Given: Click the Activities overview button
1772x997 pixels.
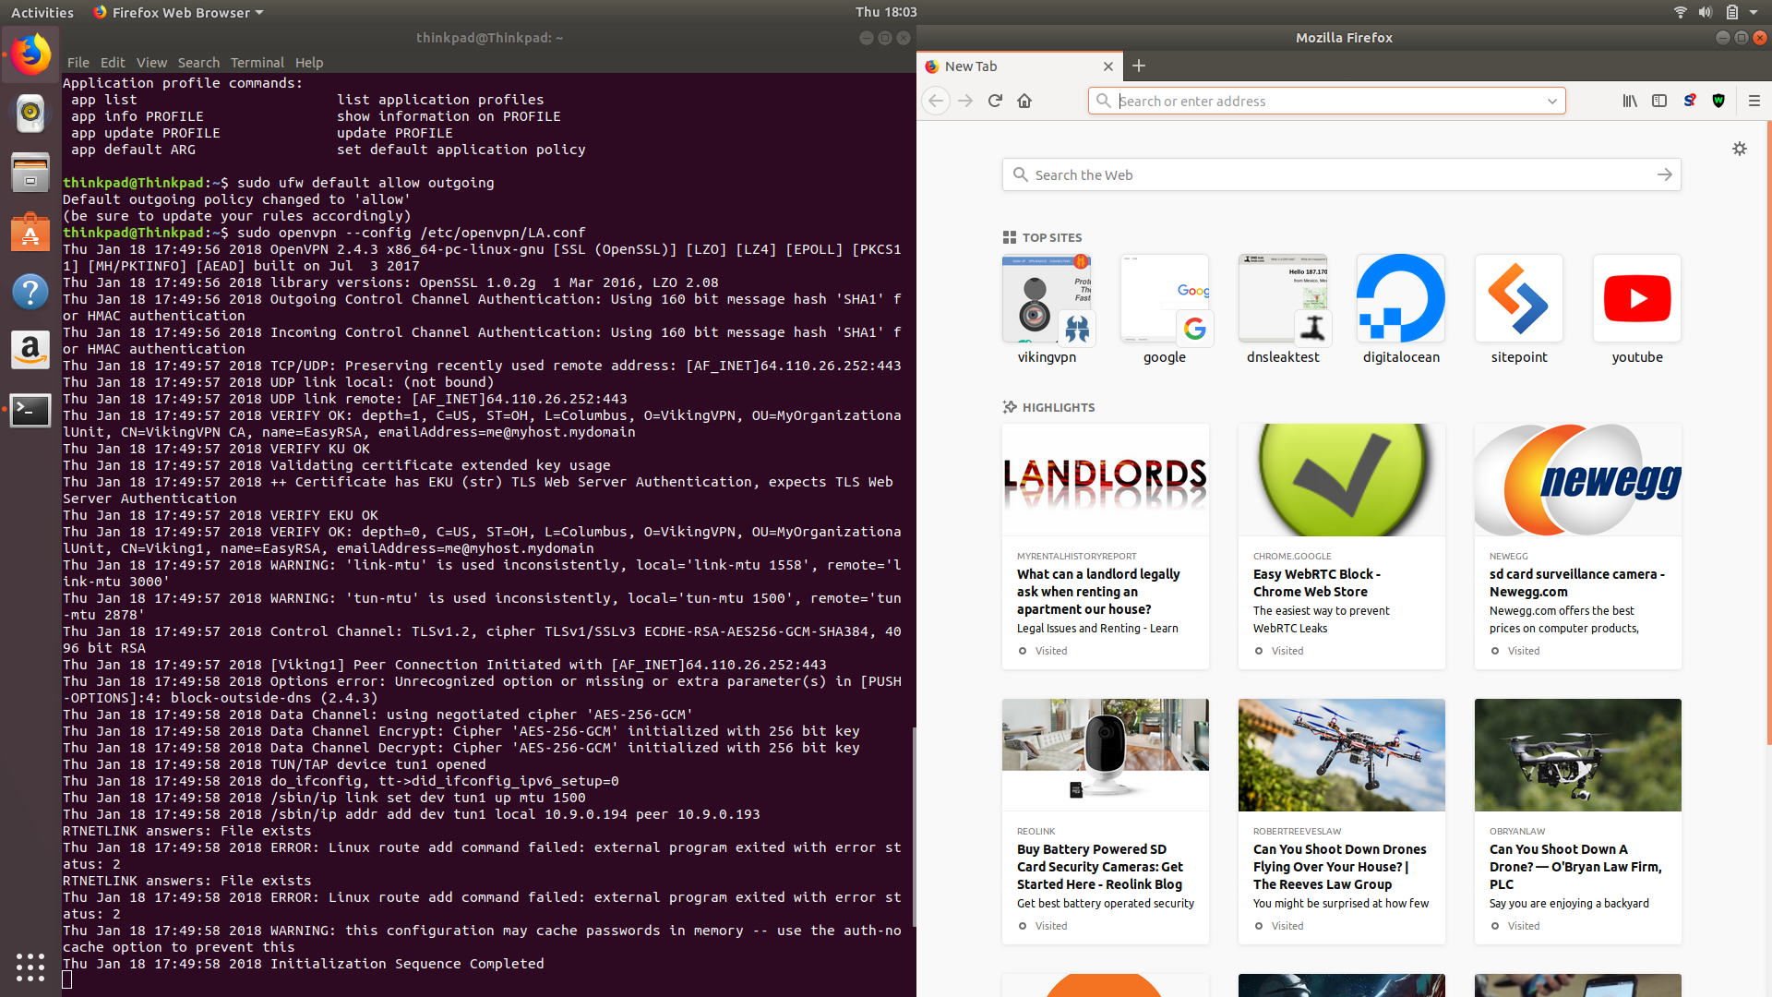Looking at the screenshot, I should (x=42, y=12).
